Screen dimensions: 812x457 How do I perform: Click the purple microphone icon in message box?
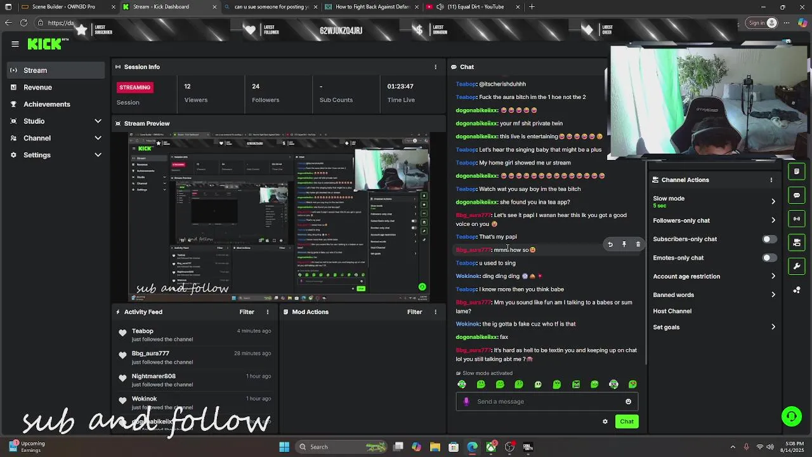[x=466, y=401]
